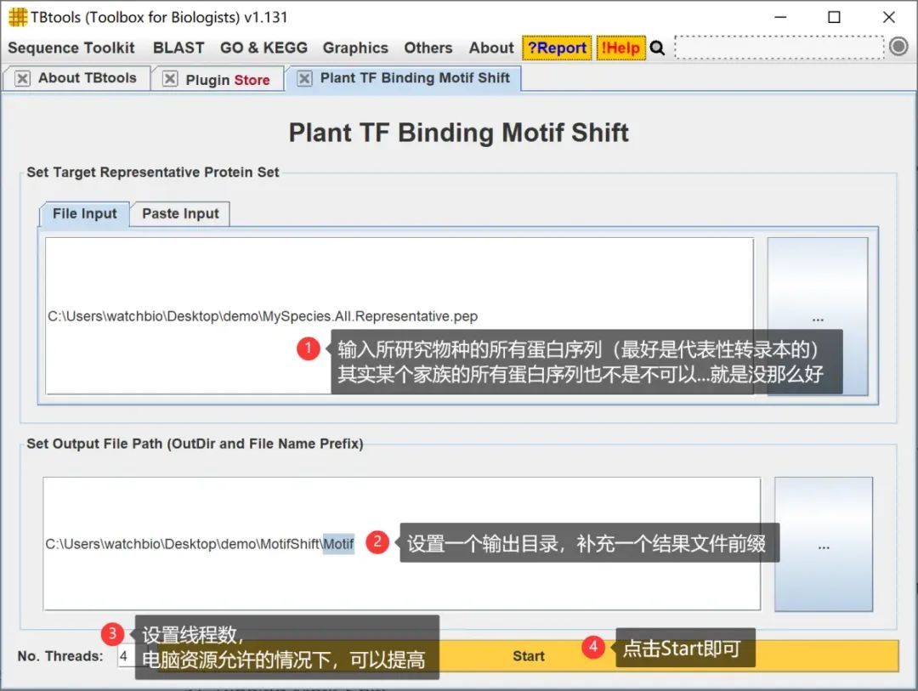Open the GO & KEGG menu
This screenshot has height=691, width=918.
click(x=263, y=48)
